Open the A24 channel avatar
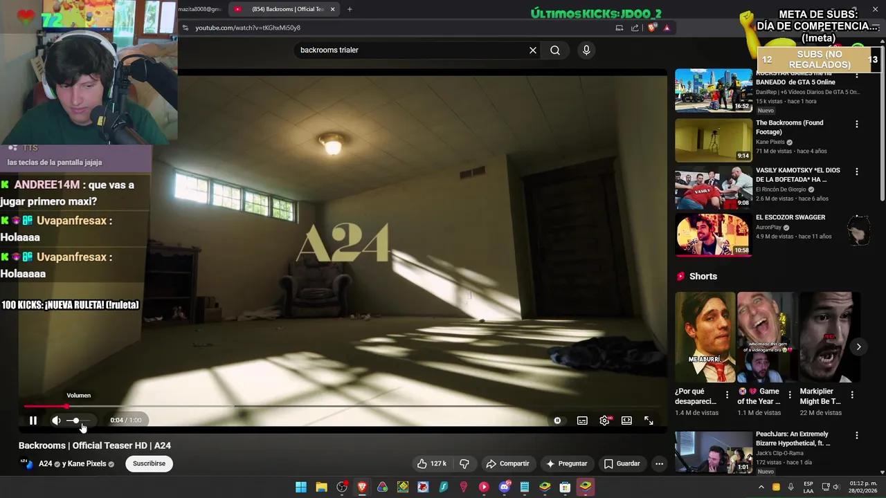 [x=26, y=463]
